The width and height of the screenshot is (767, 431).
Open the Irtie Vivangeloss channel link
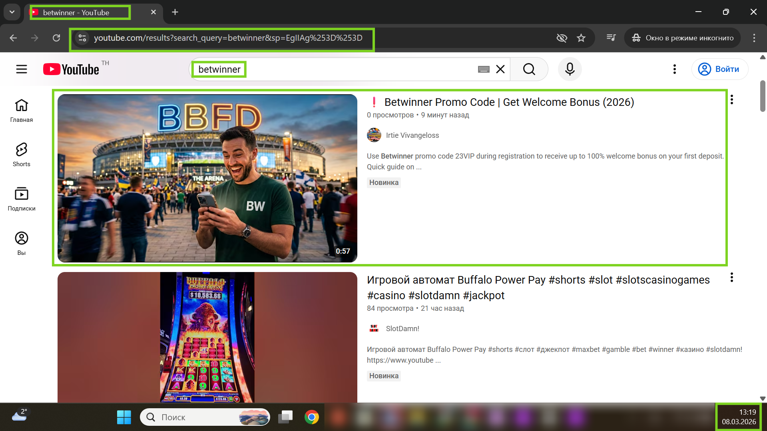tap(412, 135)
